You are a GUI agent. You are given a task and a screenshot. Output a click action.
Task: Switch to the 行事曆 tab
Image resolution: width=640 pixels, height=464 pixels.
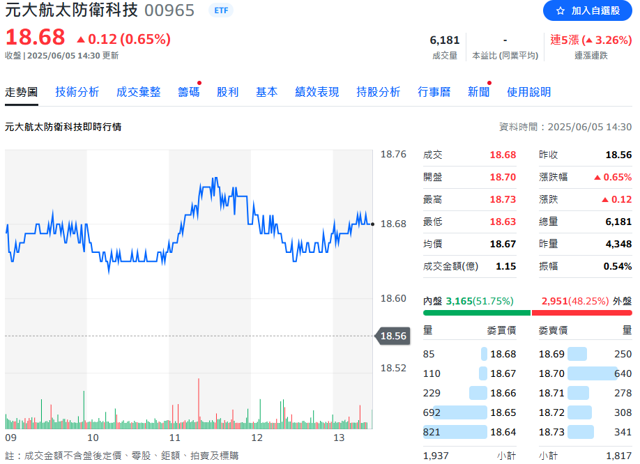pos(434,92)
